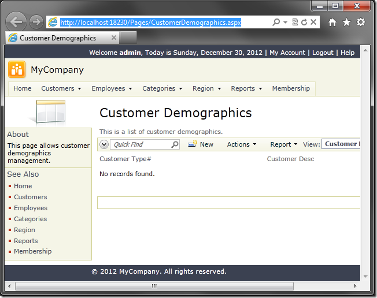This screenshot has width=377, height=298.
Task: Click the refresh icon in address bar
Action: point(304,22)
